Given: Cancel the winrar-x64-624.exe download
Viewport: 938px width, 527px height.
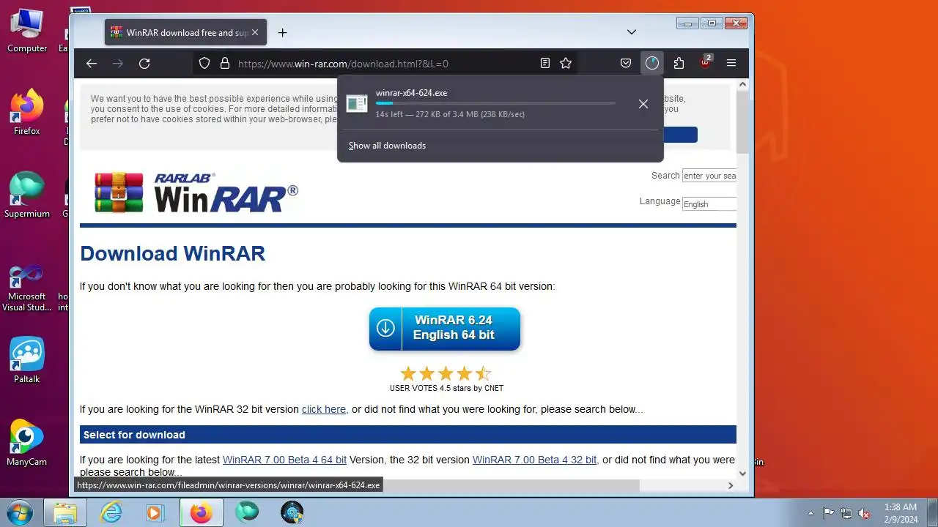Looking at the screenshot, I should pyautogui.click(x=643, y=104).
